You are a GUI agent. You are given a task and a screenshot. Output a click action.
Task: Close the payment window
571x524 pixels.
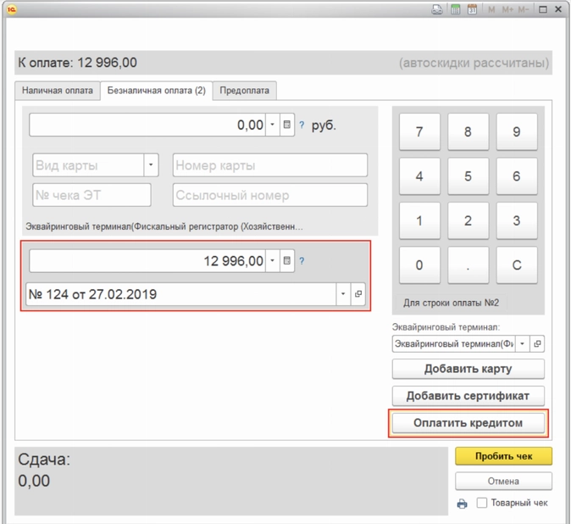coord(558,9)
